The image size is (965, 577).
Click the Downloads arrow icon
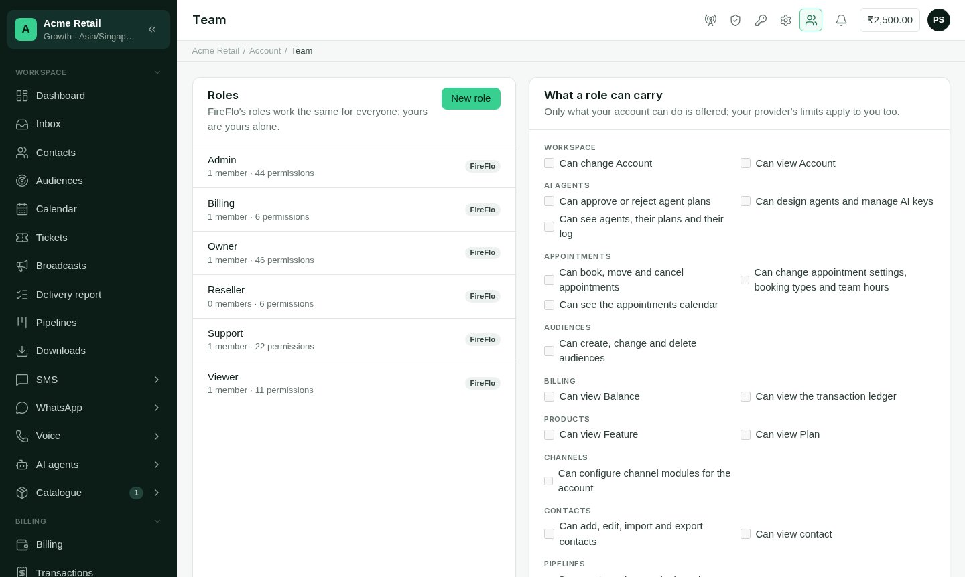[22, 351]
